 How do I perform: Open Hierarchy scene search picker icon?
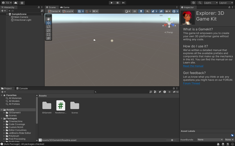point(42,11)
